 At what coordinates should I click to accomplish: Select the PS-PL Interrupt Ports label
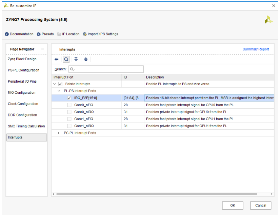pos(80,133)
